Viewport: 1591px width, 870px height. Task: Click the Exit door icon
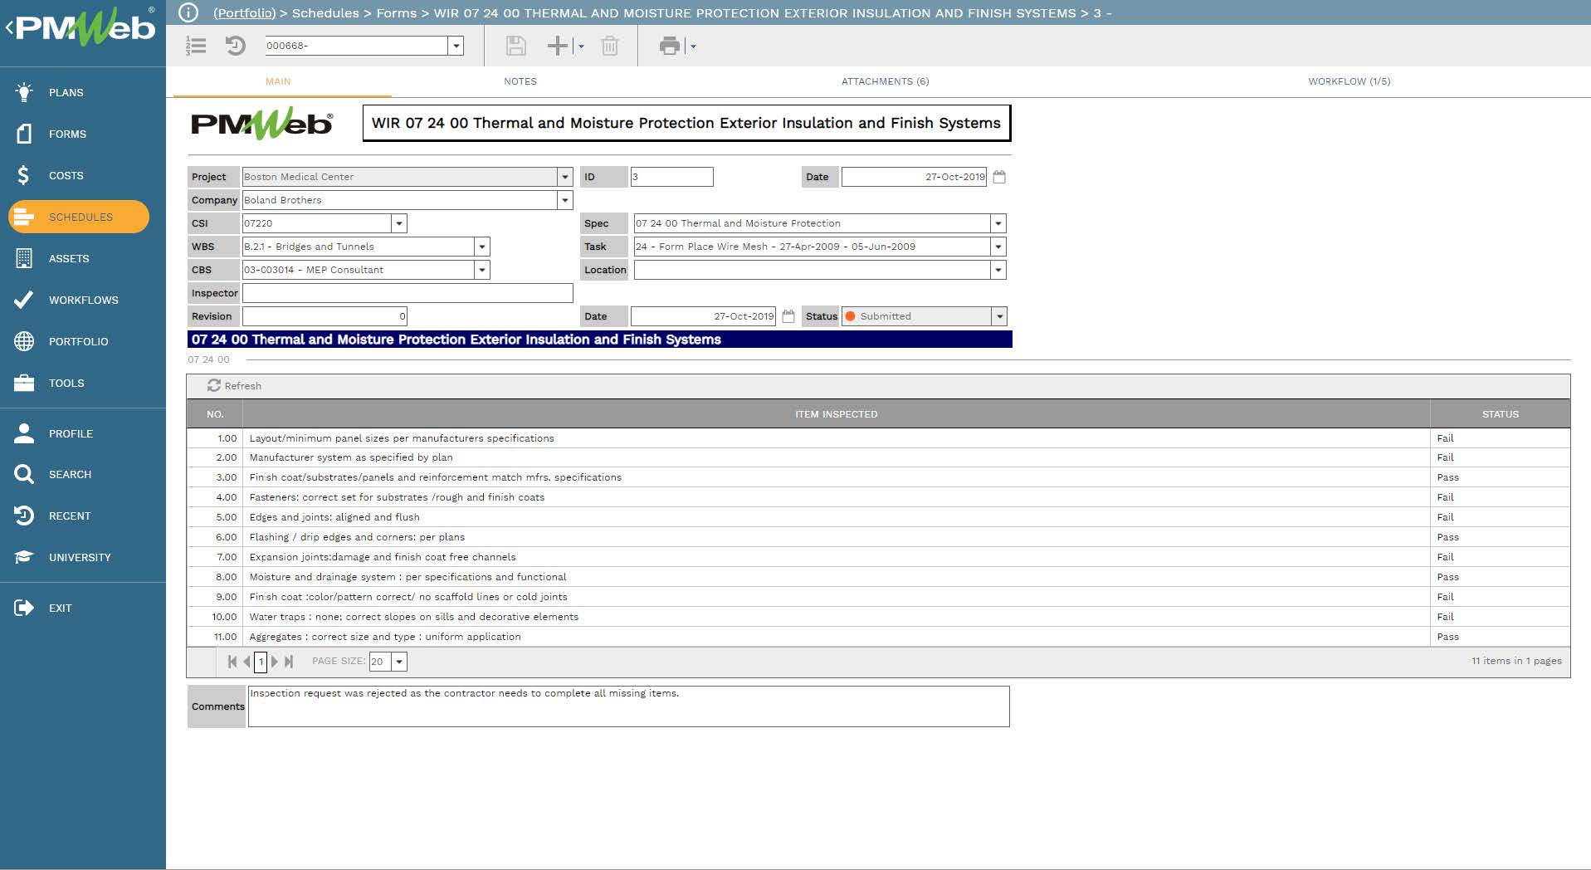[24, 608]
